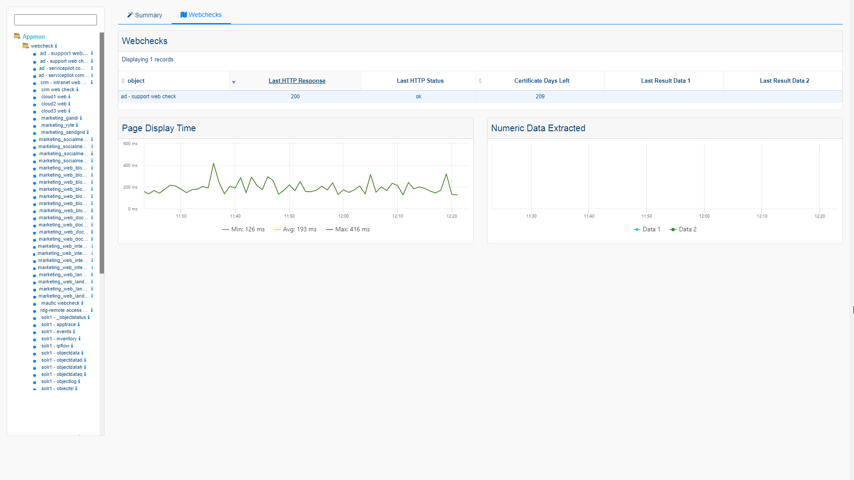Open info icon for solr1 - apptrace

coord(78,324)
